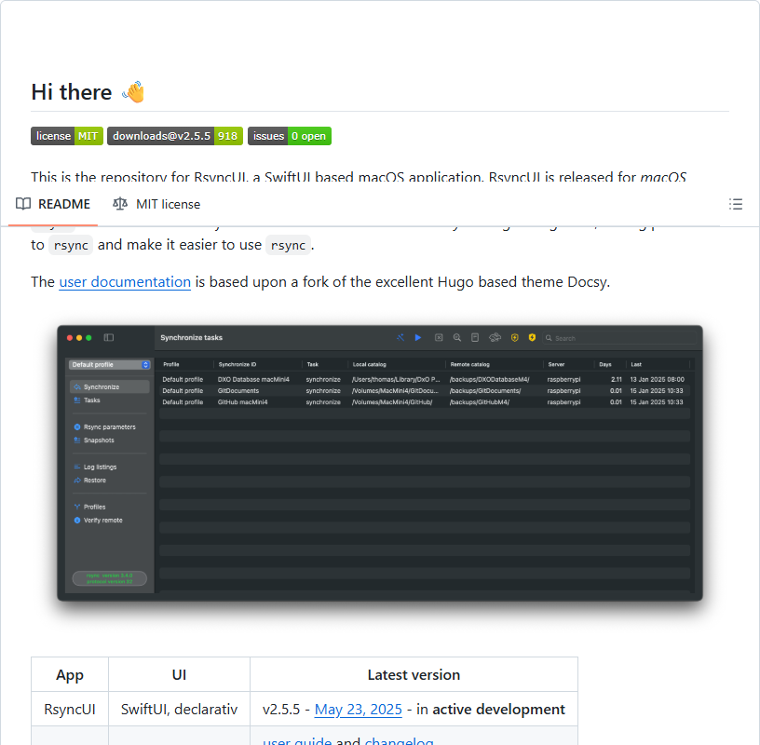Open the Default profile dropdown

tap(109, 365)
